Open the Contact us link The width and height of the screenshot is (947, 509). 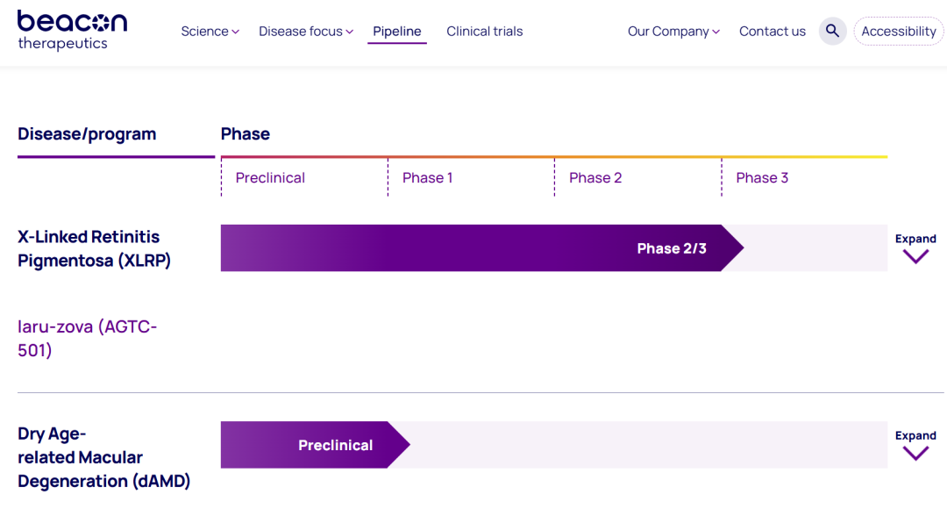pyautogui.click(x=772, y=32)
